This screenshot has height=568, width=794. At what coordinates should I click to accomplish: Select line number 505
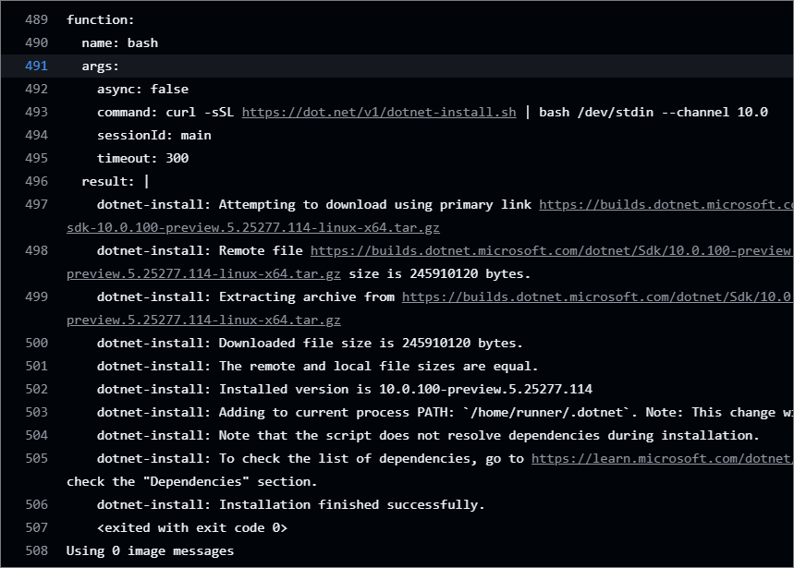pyautogui.click(x=36, y=458)
